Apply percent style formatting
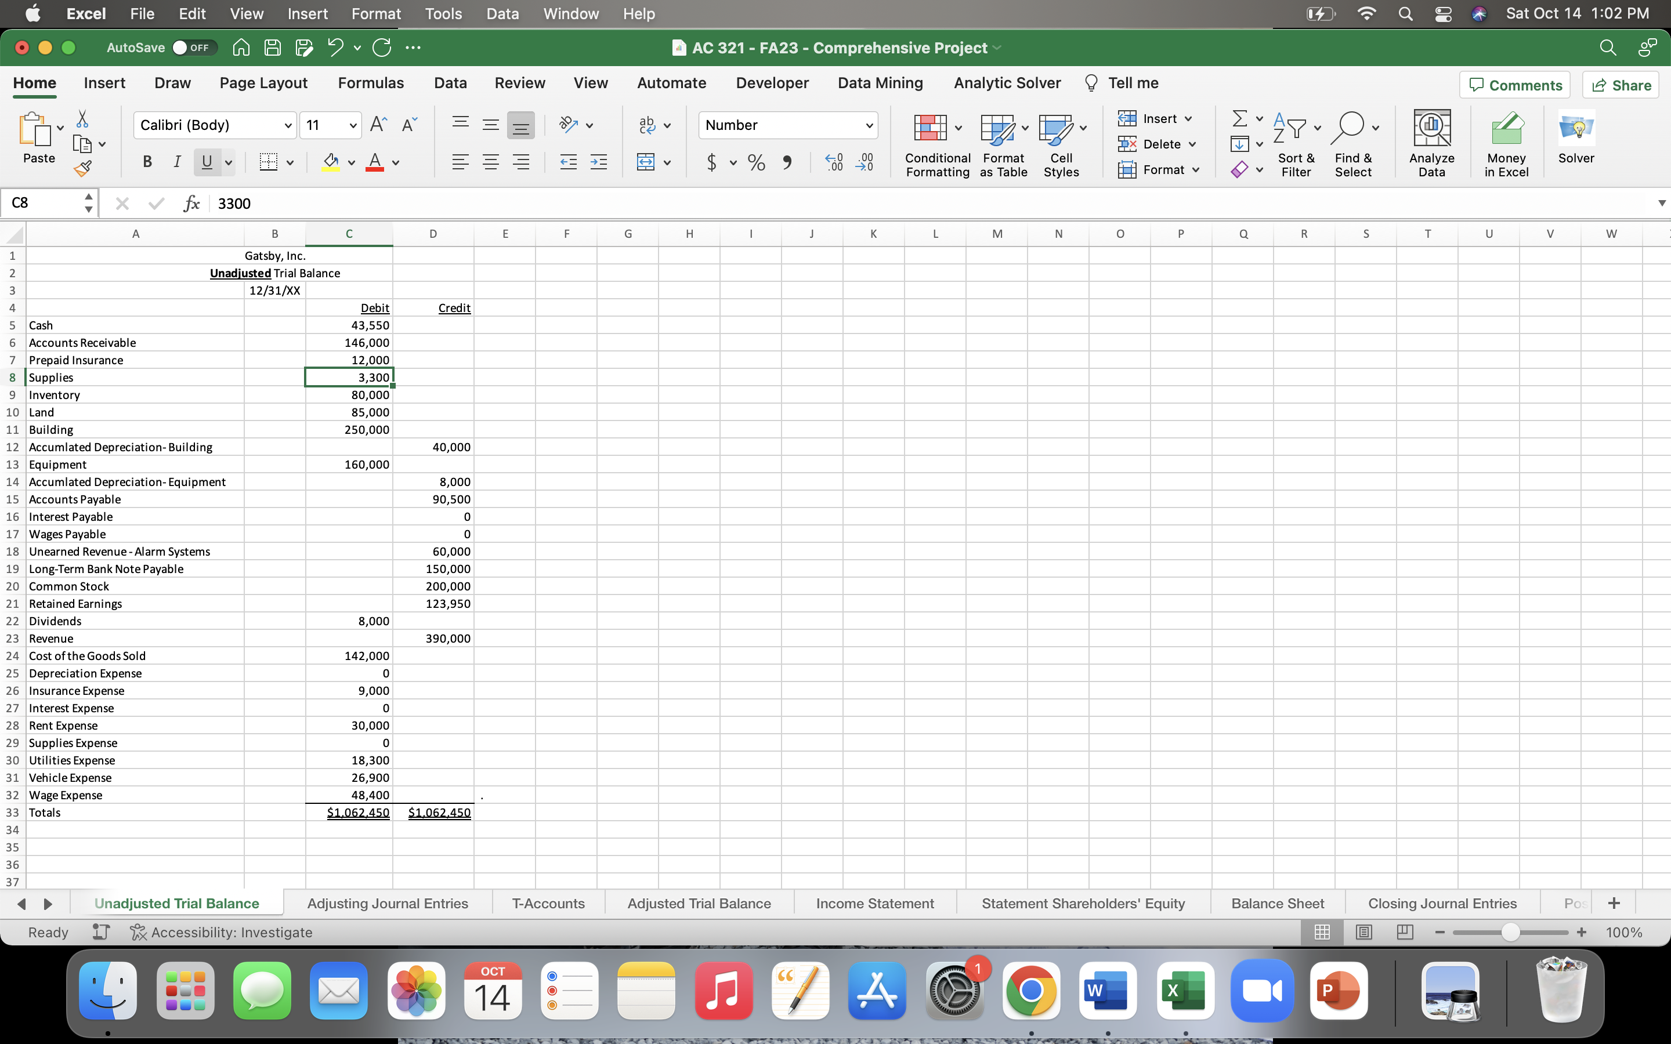The width and height of the screenshot is (1671, 1044). (756, 162)
